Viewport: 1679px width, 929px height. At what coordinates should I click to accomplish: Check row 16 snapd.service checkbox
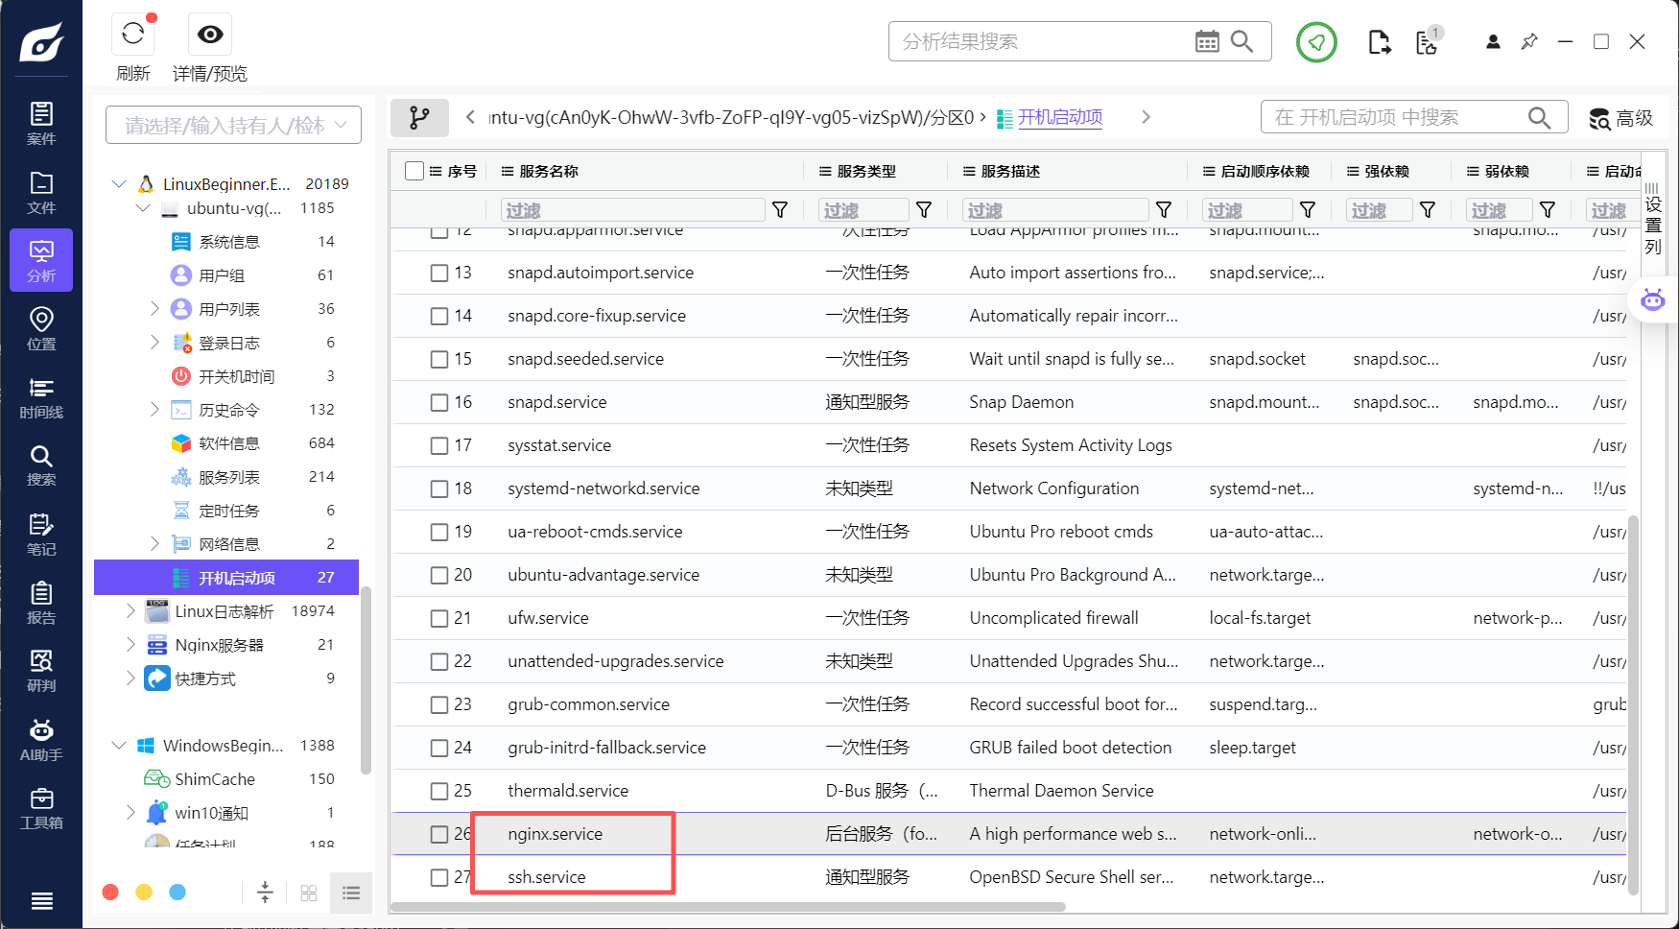point(439,402)
